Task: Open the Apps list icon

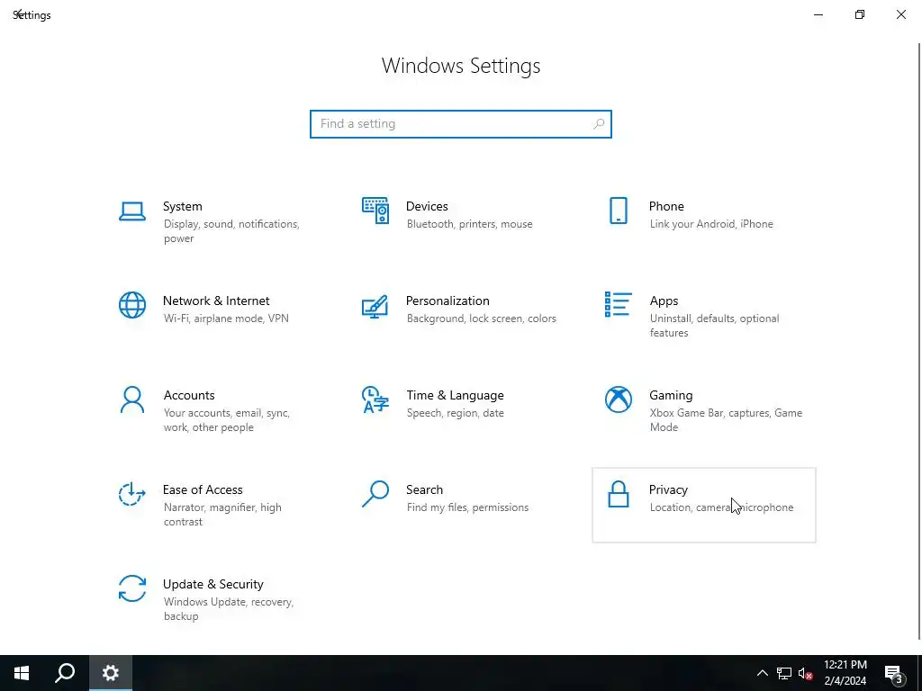Action: coord(618,304)
